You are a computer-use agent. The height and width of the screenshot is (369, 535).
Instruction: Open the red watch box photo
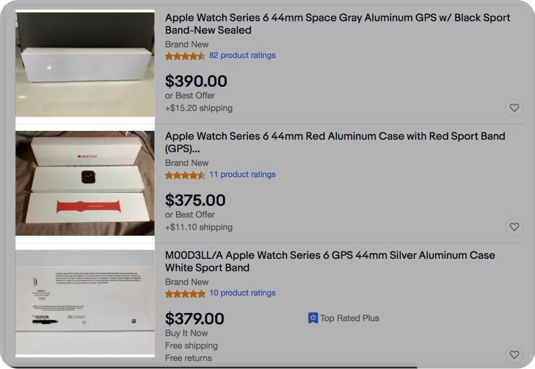coord(85,183)
